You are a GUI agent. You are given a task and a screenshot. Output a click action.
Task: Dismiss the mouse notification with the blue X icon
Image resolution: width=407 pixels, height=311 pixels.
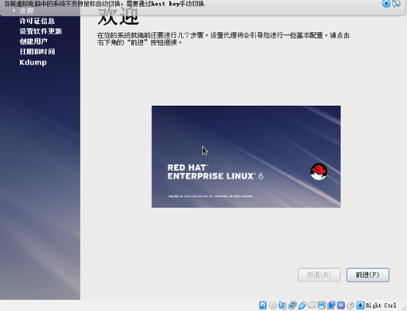point(386,3)
